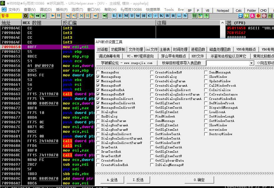Enable the GetClipboardData checkbox
Screen dimensions: 274x188
[152, 160]
